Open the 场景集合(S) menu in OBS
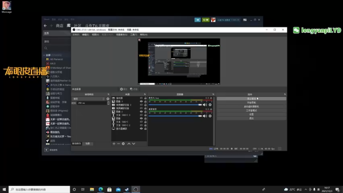 [x=121, y=35]
